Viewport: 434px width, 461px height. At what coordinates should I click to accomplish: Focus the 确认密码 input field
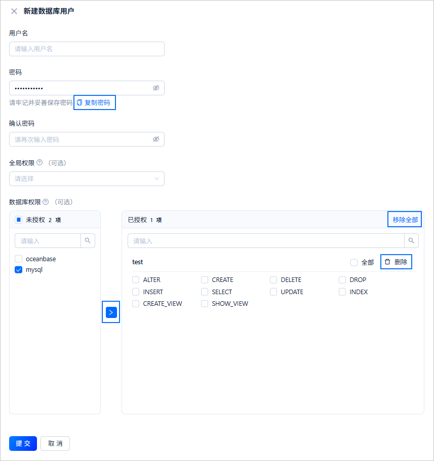pos(87,139)
